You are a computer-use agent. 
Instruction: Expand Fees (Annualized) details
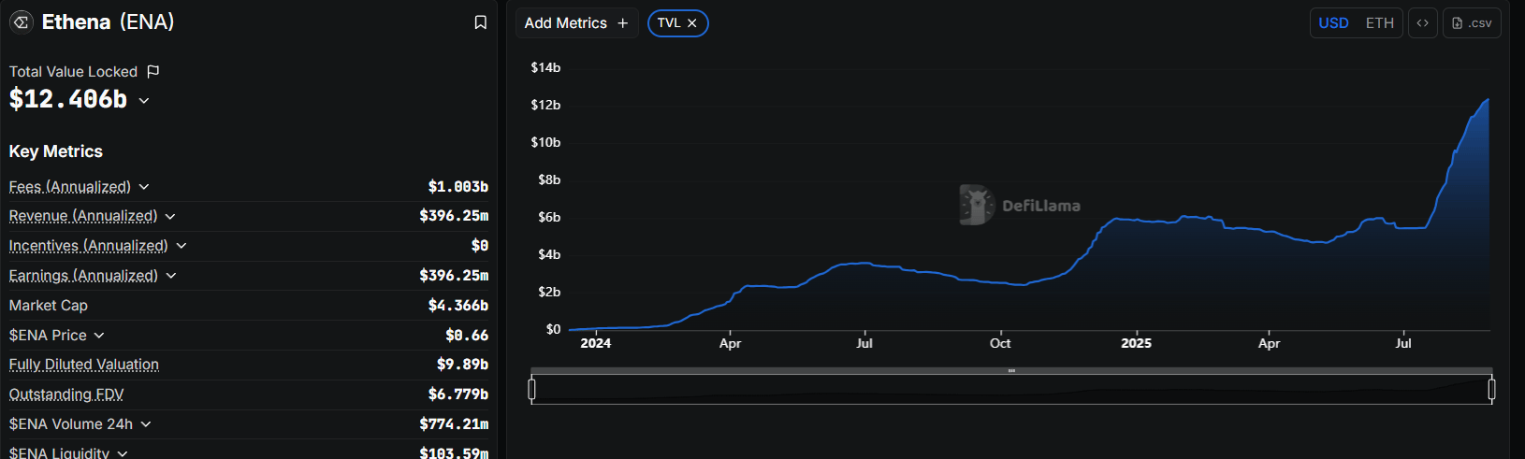coord(144,187)
